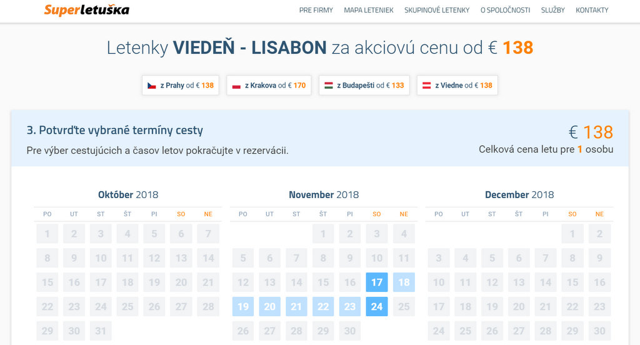
Task: Select the z Viedne €138 button
Action: point(463,86)
